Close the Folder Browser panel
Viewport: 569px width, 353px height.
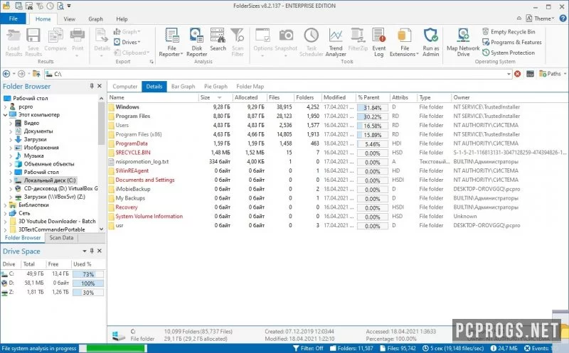(100, 86)
